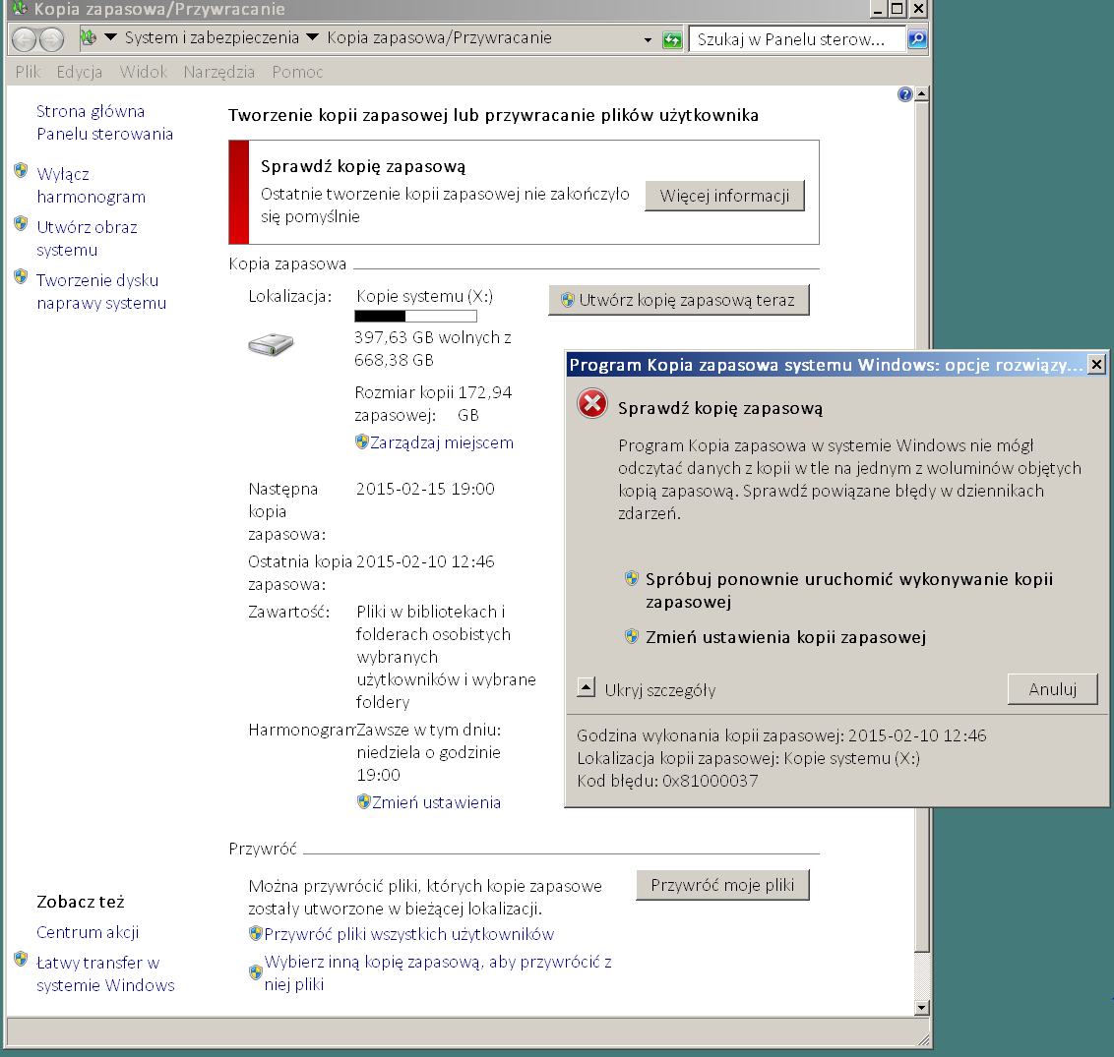The image size is (1114, 1057).
Task: Open the Plik menu
Action: (x=28, y=72)
